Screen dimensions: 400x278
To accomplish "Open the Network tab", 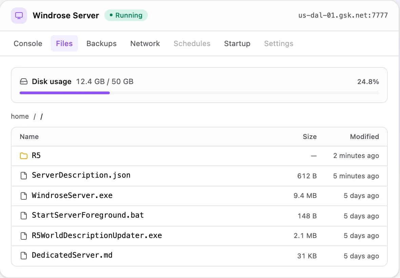I will pos(145,43).
